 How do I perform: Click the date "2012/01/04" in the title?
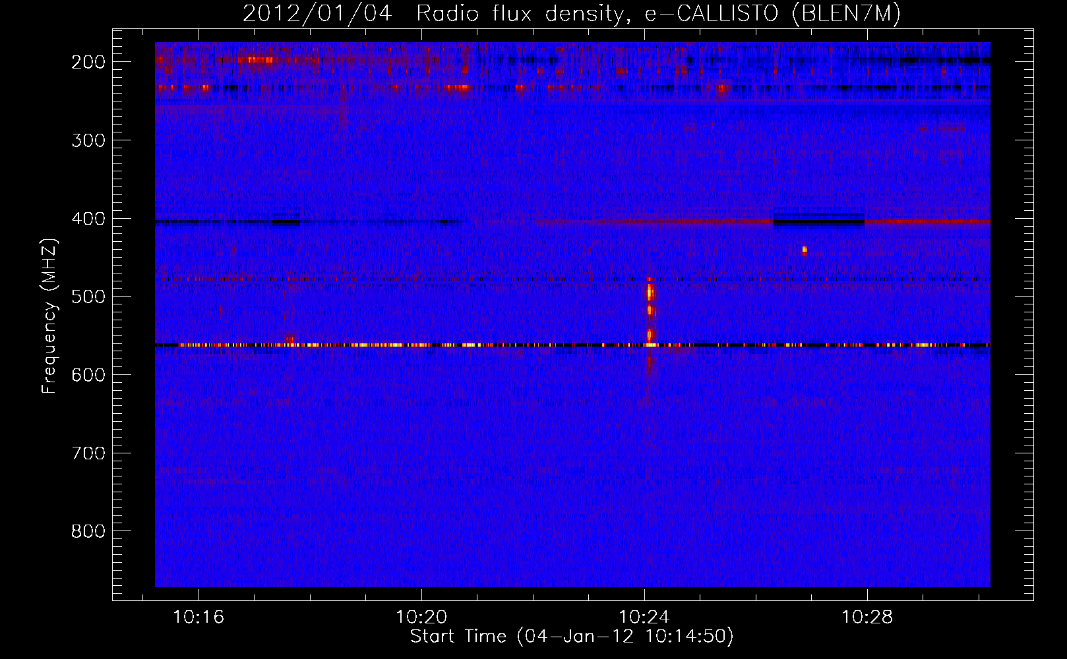point(317,13)
